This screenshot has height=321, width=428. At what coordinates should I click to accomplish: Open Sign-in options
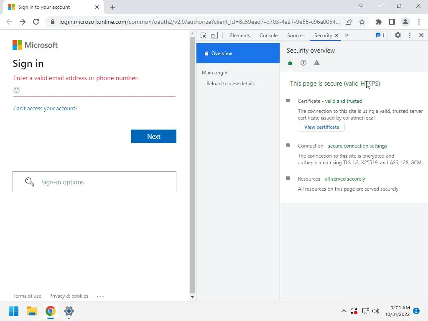point(94,182)
